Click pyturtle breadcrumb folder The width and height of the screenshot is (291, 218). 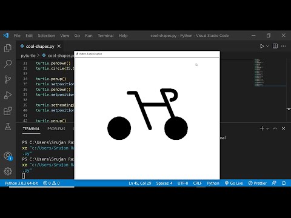pyautogui.click(x=28, y=56)
